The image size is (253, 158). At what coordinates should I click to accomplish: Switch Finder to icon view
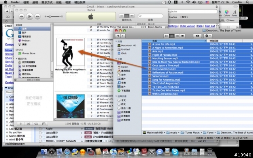166,36
